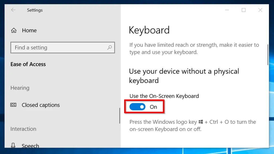Click the Home house icon
The height and width of the screenshot is (154, 274).
click(14, 30)
